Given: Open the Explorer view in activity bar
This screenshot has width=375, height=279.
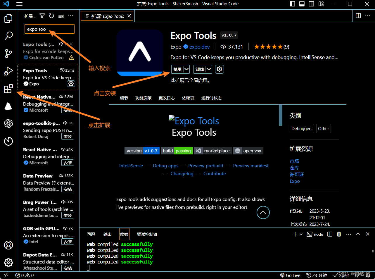Looking at the screenshot, I should click(x=8, y=18).
